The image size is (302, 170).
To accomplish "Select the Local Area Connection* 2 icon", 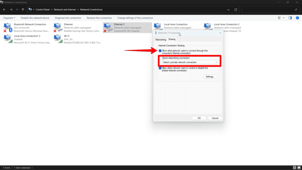I will click(8, 39).
